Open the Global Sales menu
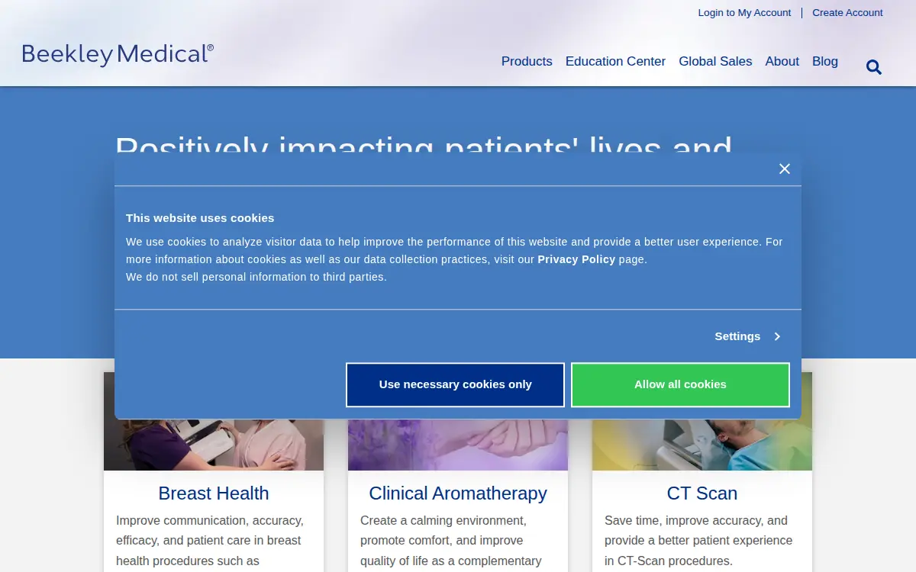 pyautogui.click(x=715, y=61)
